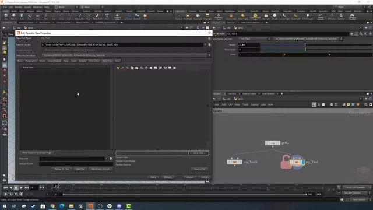Open the Geometry Spreadsheet pane tab

coord(105,23)
